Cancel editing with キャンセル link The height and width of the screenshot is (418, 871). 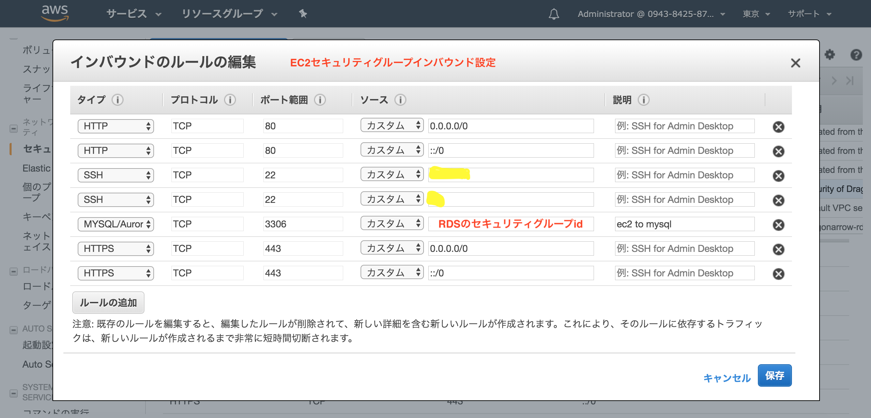[x=727, y=378]
